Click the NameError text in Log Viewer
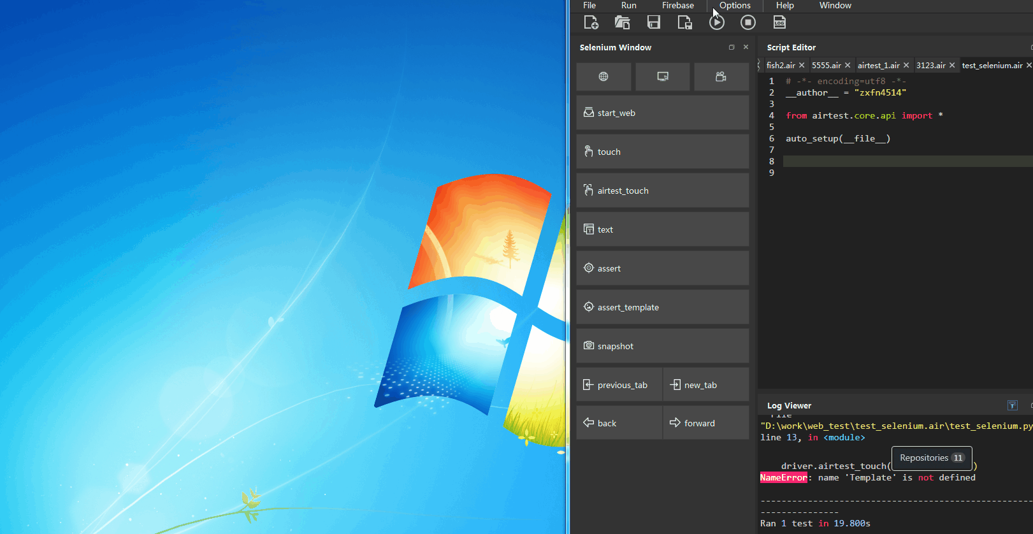 [x=783, y=477]
